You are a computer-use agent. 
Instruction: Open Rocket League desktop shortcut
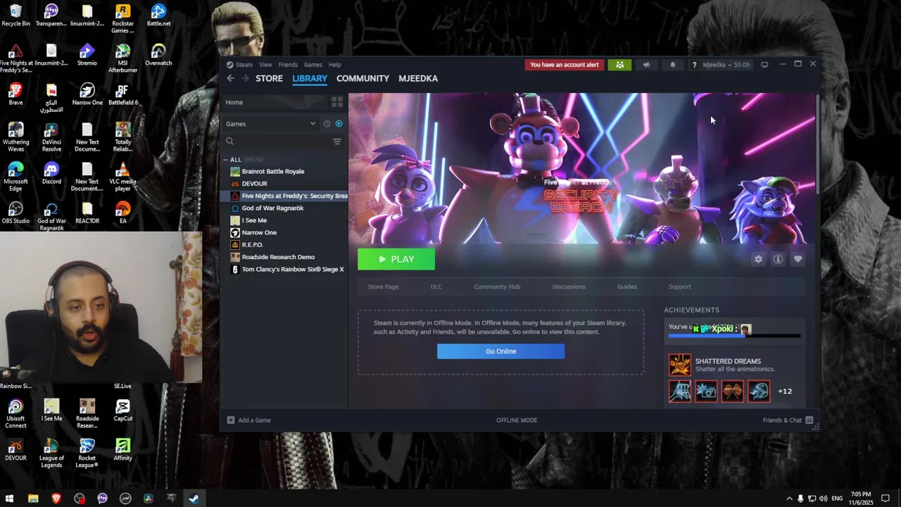(87, 453)
